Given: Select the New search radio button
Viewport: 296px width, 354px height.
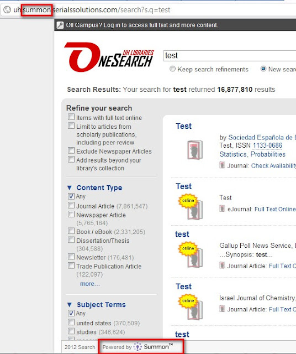Looking at the screenshot, I should (x=263, y=69).
